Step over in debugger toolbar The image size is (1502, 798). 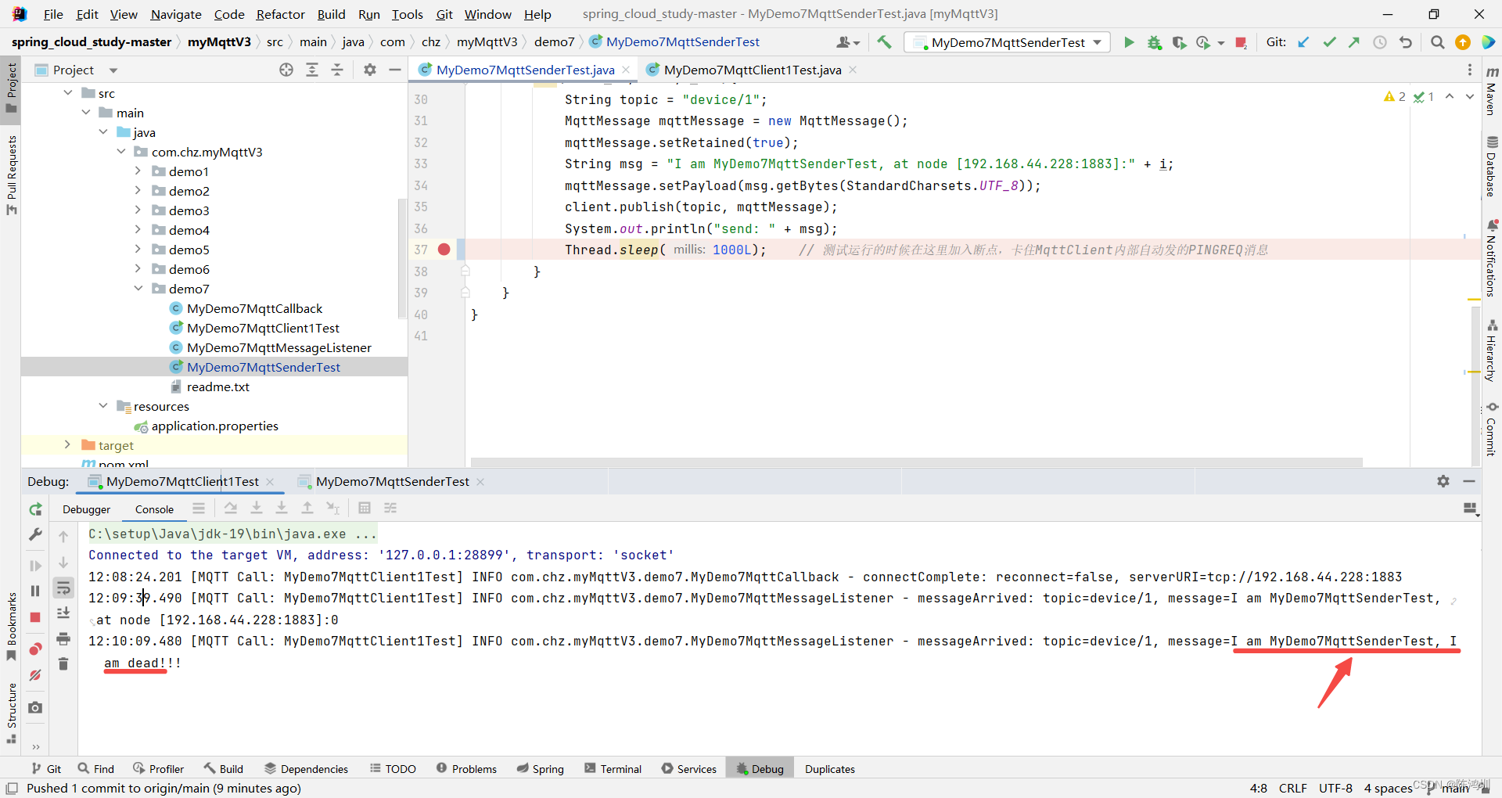[231, 509]
